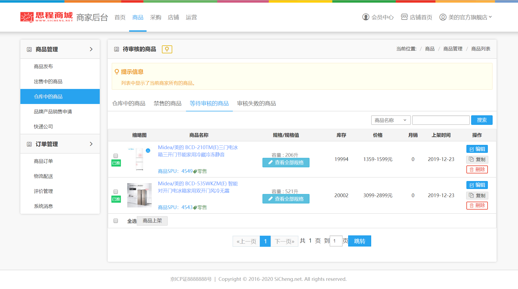Viewport: 518px width, 289px height.
Task: Collapse the 订单管理 sidebar chevron
Action: point(91,144)
